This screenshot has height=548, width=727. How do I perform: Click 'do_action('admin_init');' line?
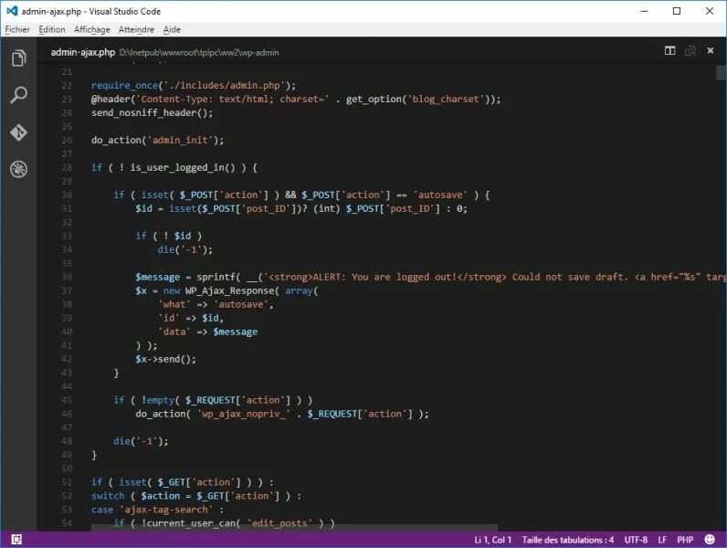pos(158,140)
